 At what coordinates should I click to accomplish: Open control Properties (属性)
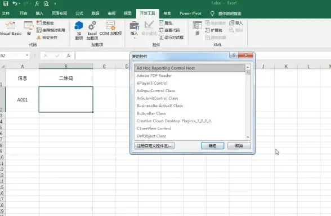click(165, 22)
